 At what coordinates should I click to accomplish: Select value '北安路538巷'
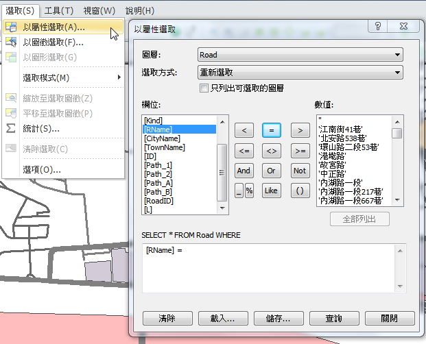click(x=354, y=138)
